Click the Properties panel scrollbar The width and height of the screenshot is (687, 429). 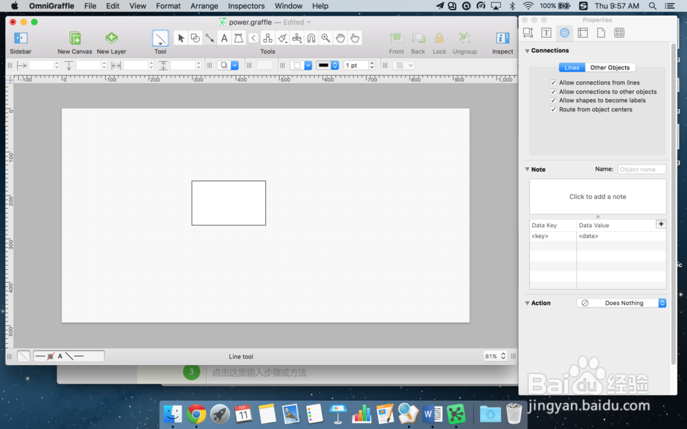673,204
